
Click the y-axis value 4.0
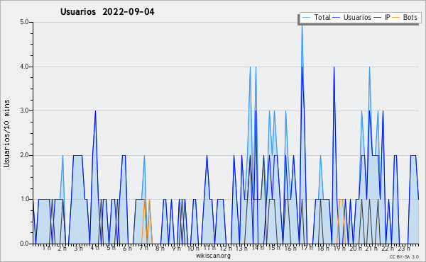pos(24,67)
